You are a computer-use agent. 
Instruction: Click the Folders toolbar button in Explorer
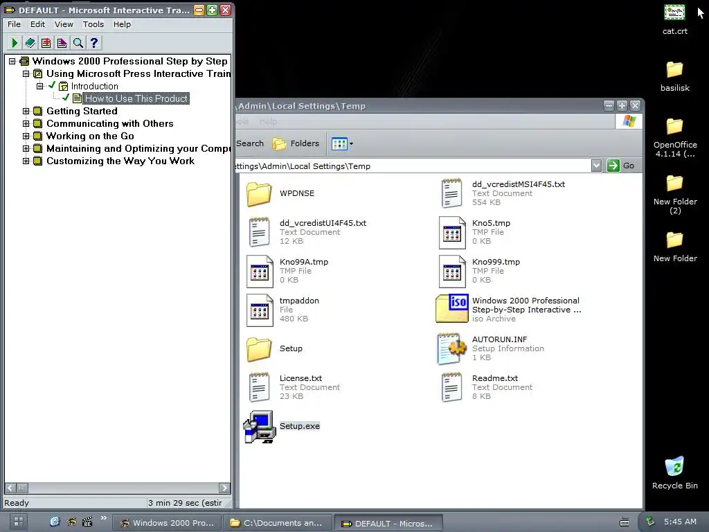point(296,143)
